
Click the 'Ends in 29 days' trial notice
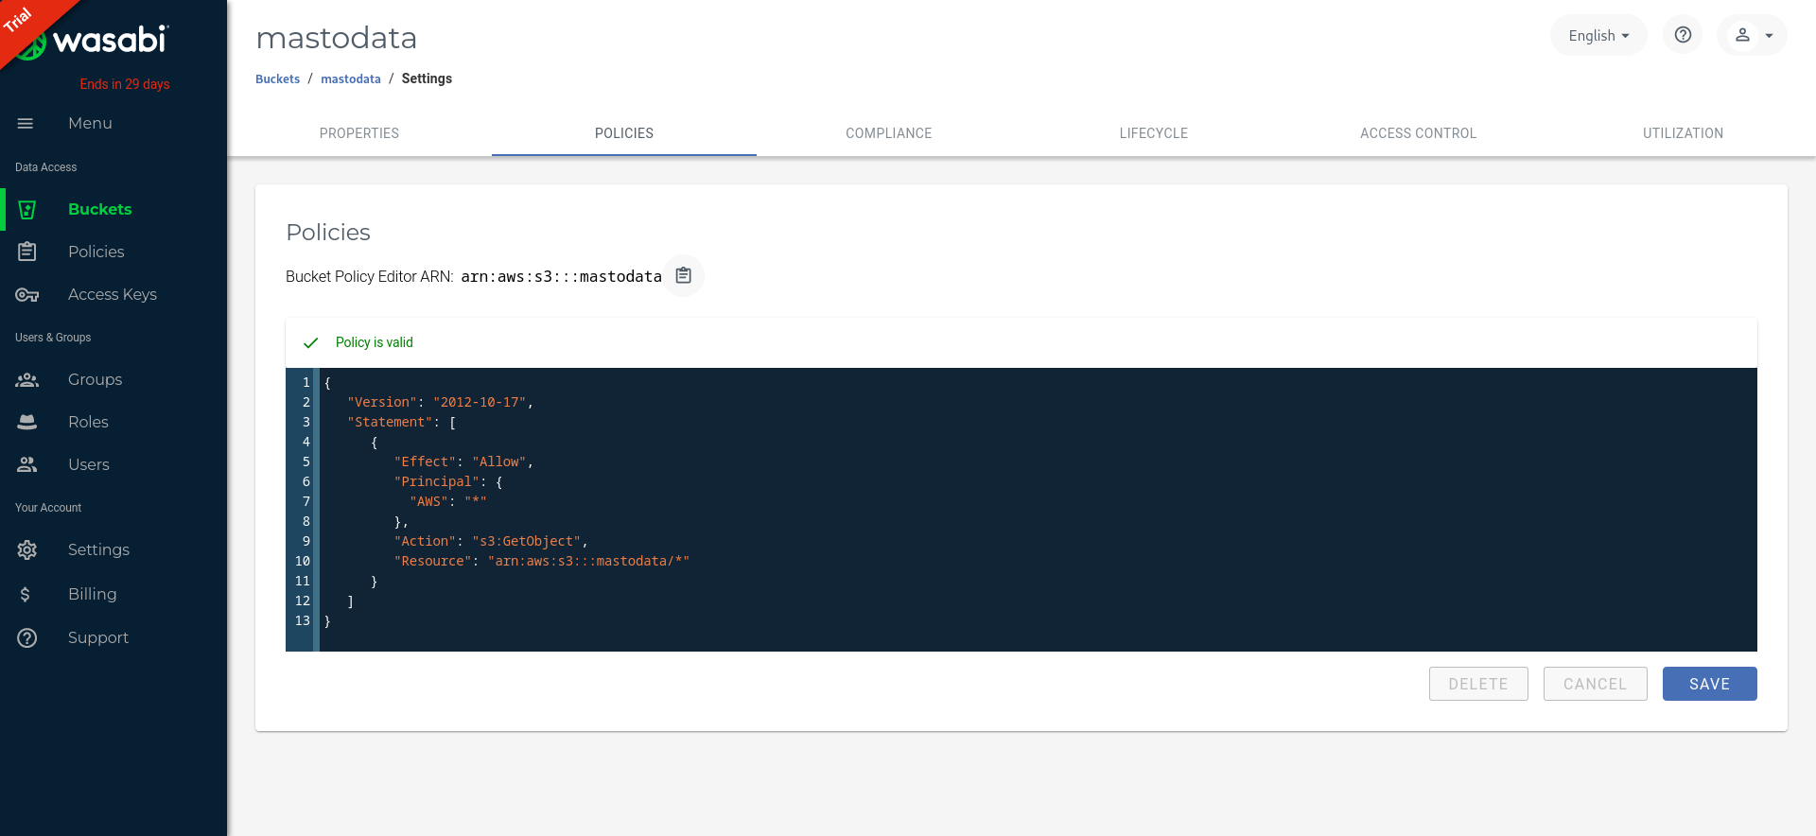point(125,84)
